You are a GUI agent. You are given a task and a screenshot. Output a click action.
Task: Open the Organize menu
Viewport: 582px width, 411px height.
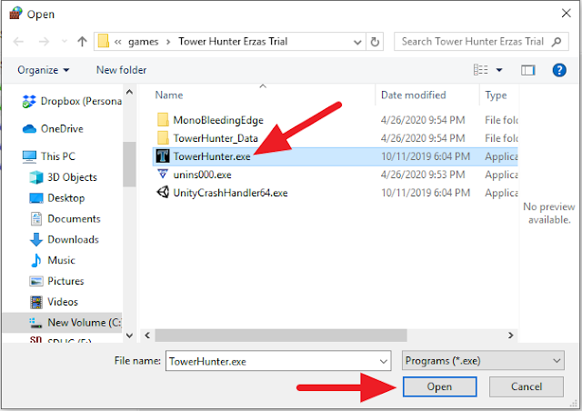(44, 70)
